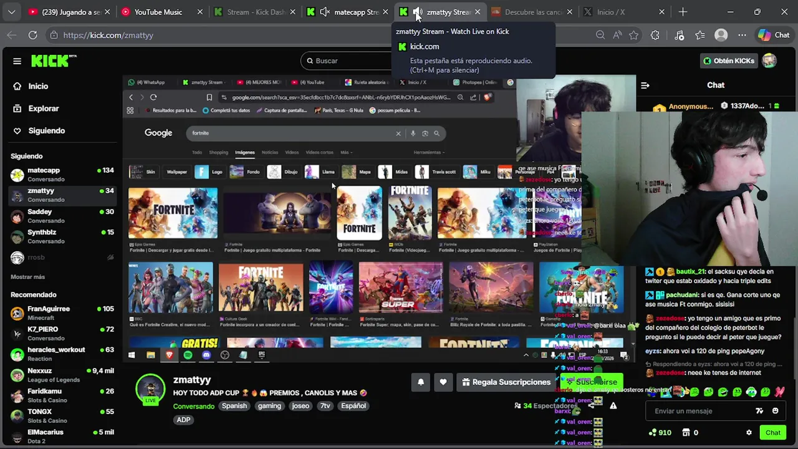The width and height of the screenshot is (798, 449).
Task: Open Saddey channel in sidebar
Action: click(x=62, y=216)
